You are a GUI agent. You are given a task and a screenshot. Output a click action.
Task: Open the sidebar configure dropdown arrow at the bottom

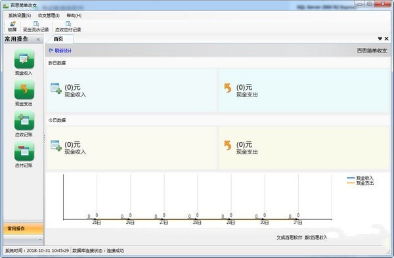point(40,240)
